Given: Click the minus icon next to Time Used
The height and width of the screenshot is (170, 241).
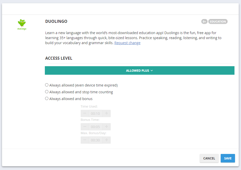Looking at the screenshot, I should pyautogui.click(x=85, y=113).
